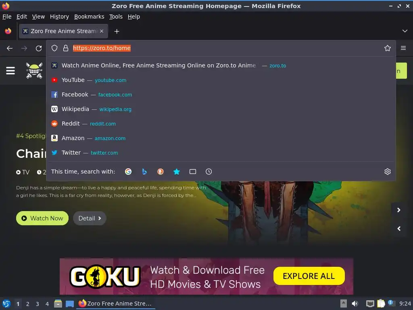Search bookmarks with the blue star icon

(x=177, y=172)
